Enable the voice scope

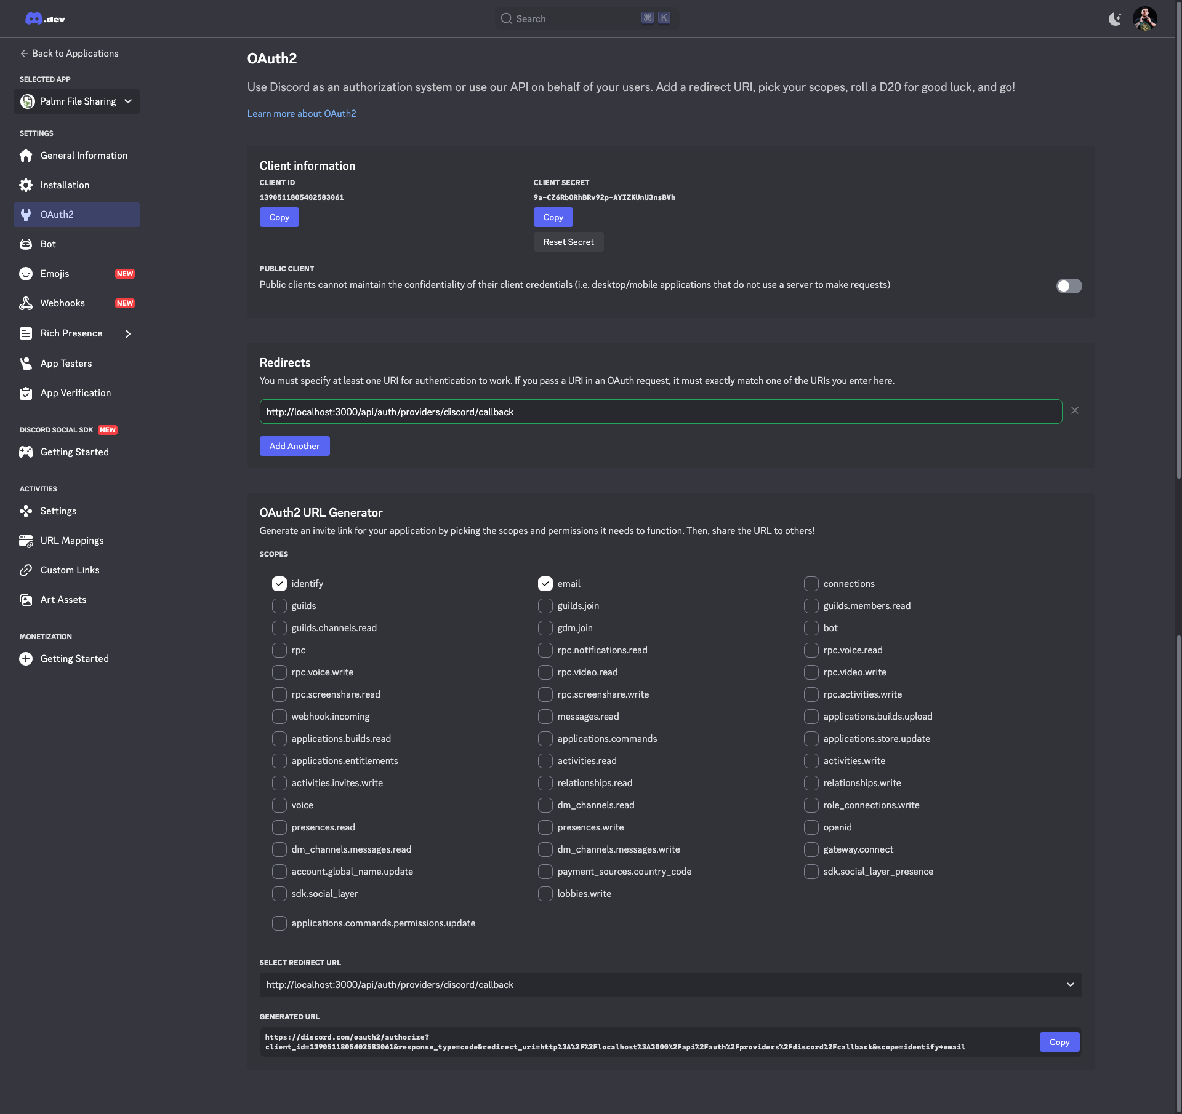(279, 805)
